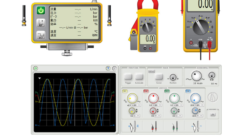Open the oscilloscope help question mark
The width and height of the screenshot is (244, 137).
click(x=108, y=68)
